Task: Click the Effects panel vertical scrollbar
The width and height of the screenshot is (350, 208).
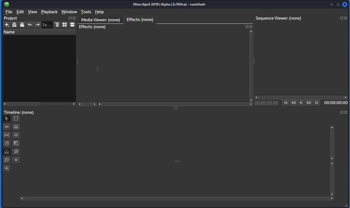Action: coord(251,66)
